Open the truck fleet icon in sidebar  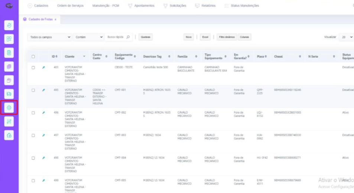(9, 94)
